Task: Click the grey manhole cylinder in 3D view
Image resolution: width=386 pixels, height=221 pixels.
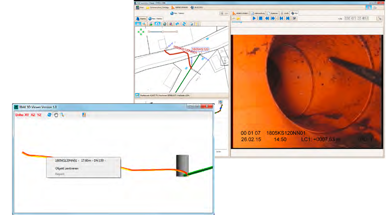Action: 182,166
